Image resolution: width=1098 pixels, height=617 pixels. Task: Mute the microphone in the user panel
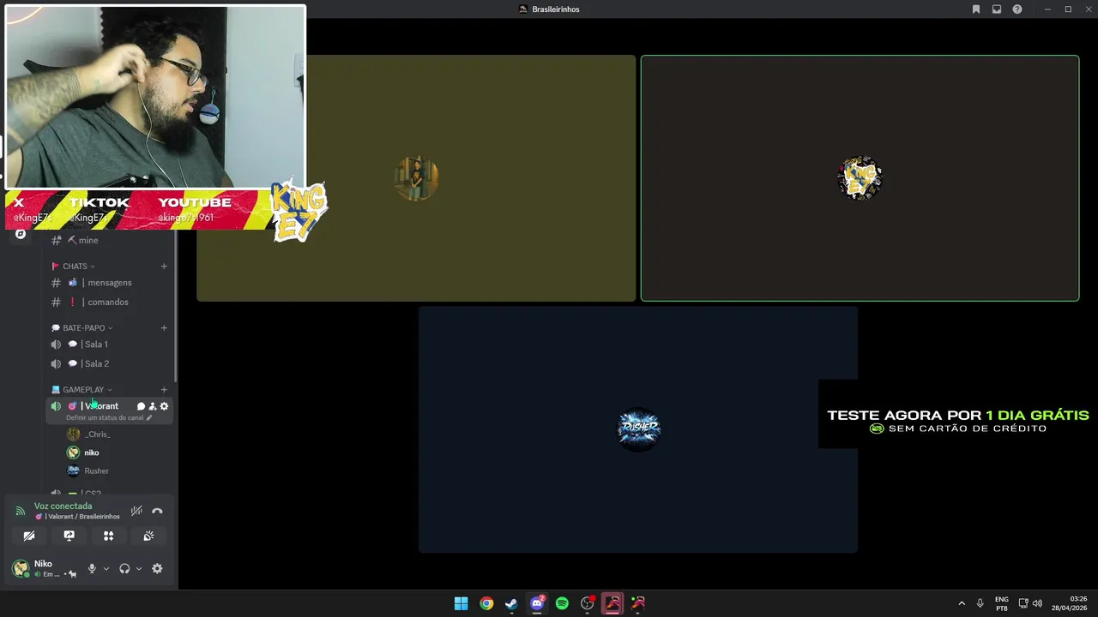click(x=92, y=568)
